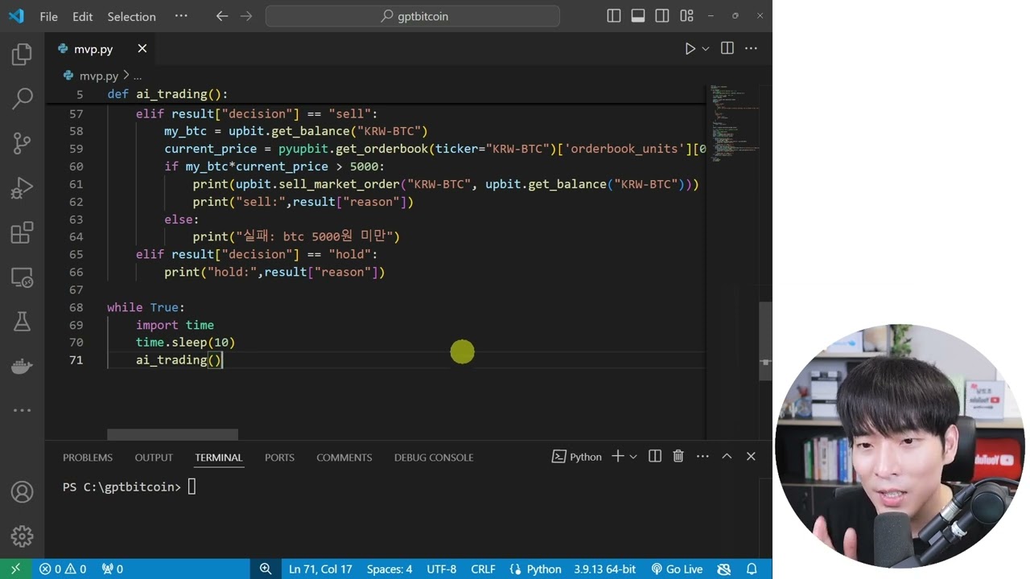This screenshot has height=579, width=1030.
Task: Split the terminal
Action: point(655,456)
